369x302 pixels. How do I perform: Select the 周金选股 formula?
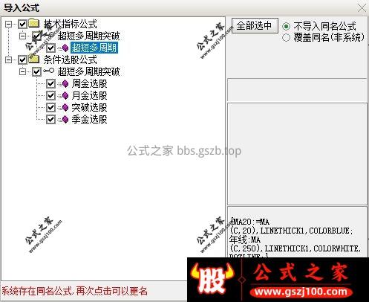click(x=89, y=83)
